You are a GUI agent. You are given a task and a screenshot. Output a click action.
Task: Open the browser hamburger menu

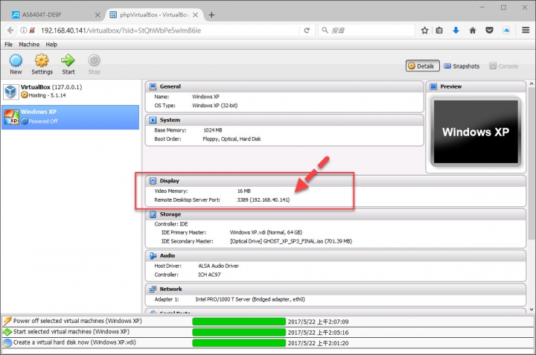[526, 31]
